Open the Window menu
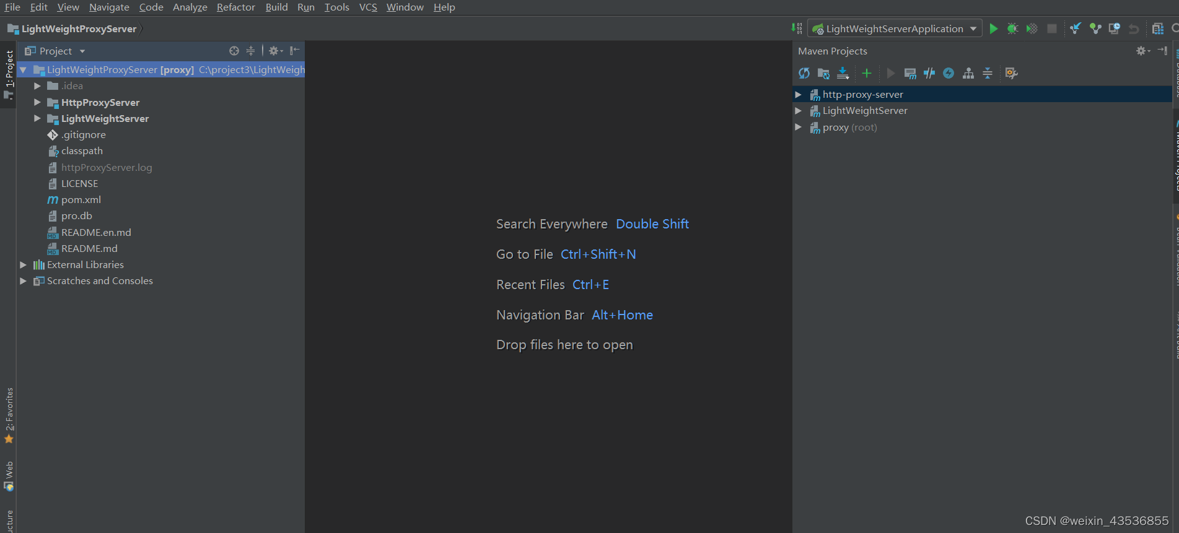Viewport: 1179px width, 533px height. [405, 7]
